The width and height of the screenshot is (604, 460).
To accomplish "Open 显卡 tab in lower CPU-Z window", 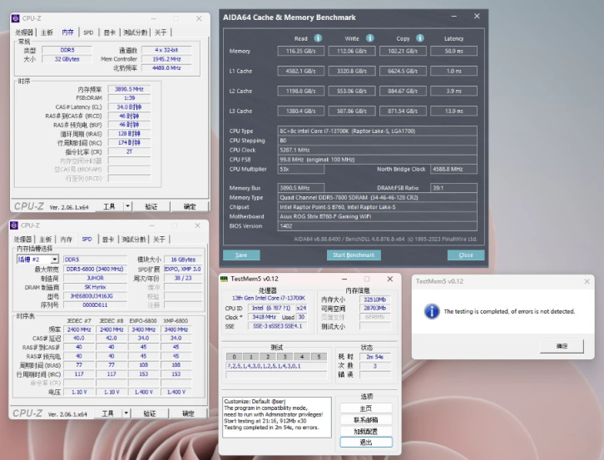I will click(x=108, y=240).
